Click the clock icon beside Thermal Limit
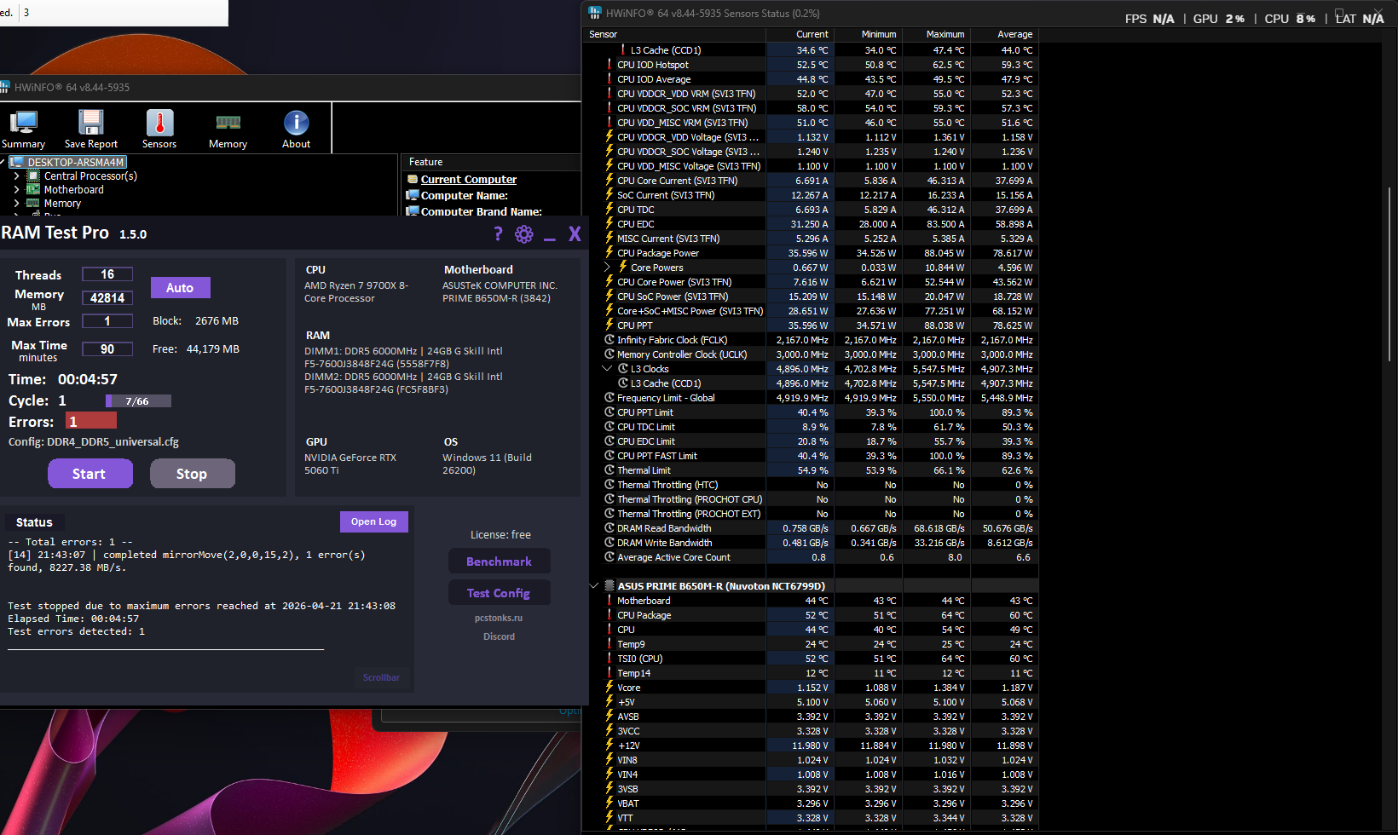 pos(609,470)
